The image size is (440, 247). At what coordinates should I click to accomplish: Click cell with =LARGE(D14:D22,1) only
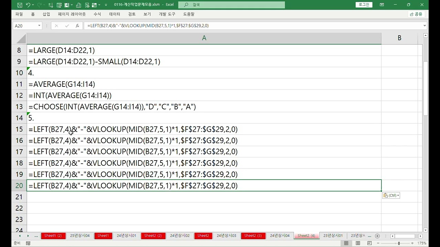coord(204,50)
